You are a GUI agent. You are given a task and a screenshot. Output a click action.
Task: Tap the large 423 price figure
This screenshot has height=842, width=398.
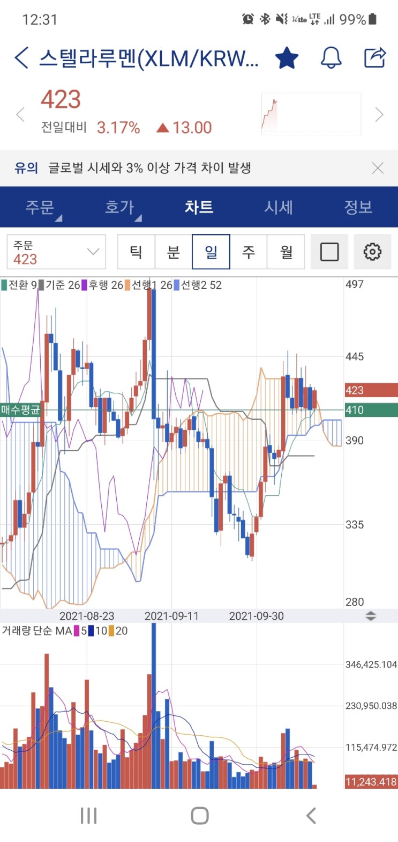point(61,99)
